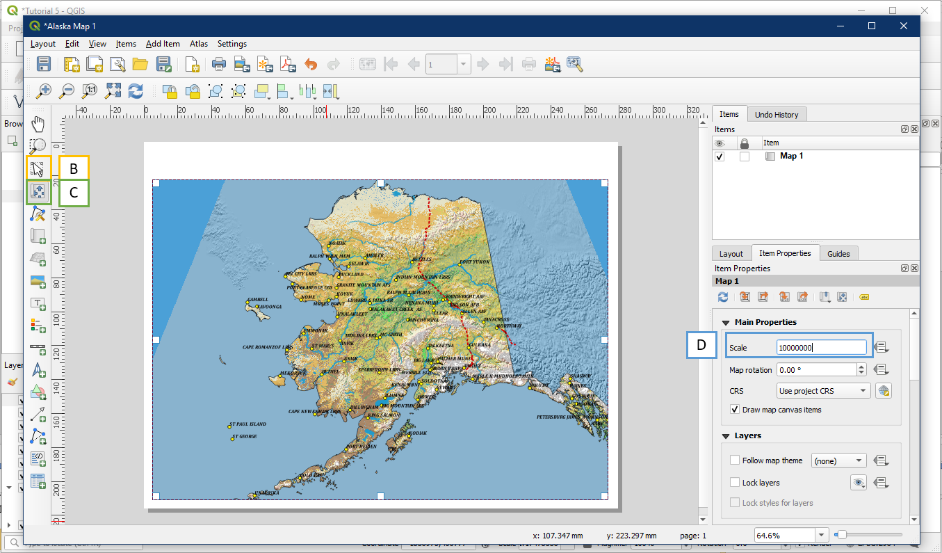Image resolution: width=942 pixels, height=553 pixels.
Task: Open the CRS dropdown
Action: point(823,391)
